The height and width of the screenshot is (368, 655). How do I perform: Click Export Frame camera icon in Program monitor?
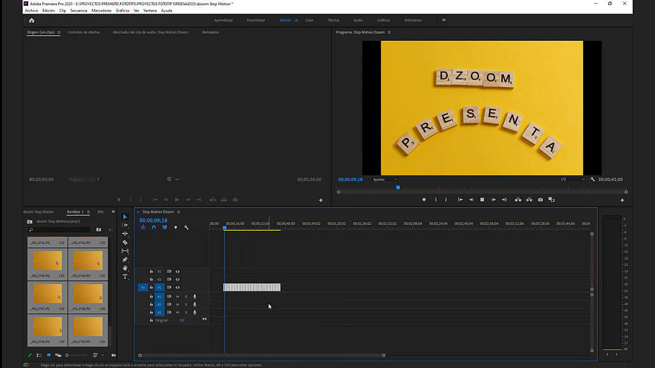click(541, 200)
